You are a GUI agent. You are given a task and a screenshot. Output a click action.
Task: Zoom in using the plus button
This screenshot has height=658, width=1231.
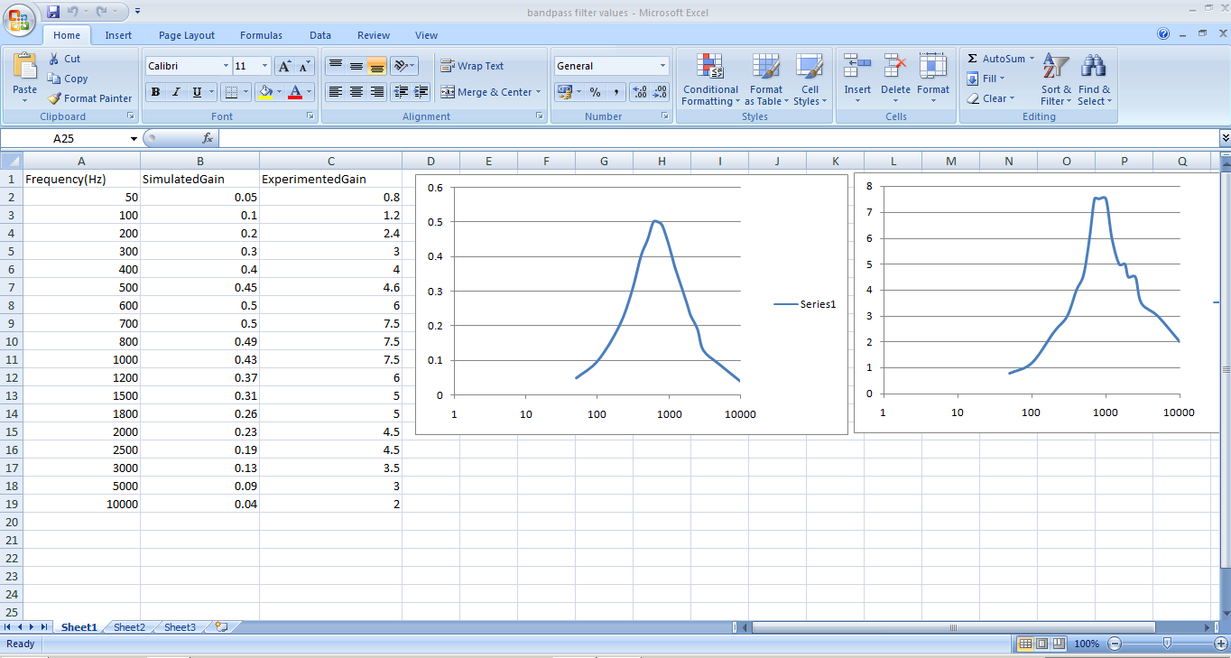tap(1221, 644)
